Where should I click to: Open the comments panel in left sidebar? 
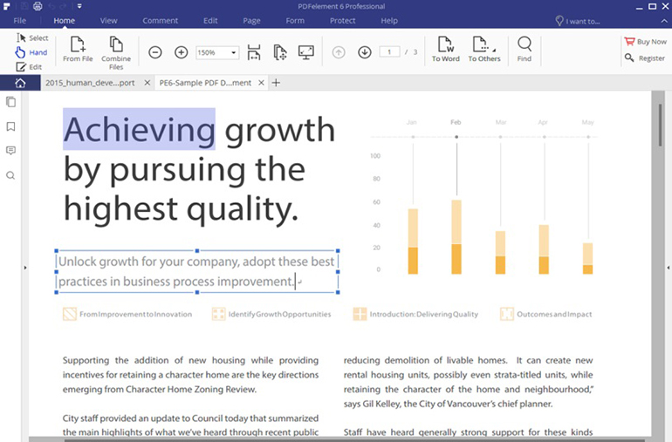(x=10, y=151)
